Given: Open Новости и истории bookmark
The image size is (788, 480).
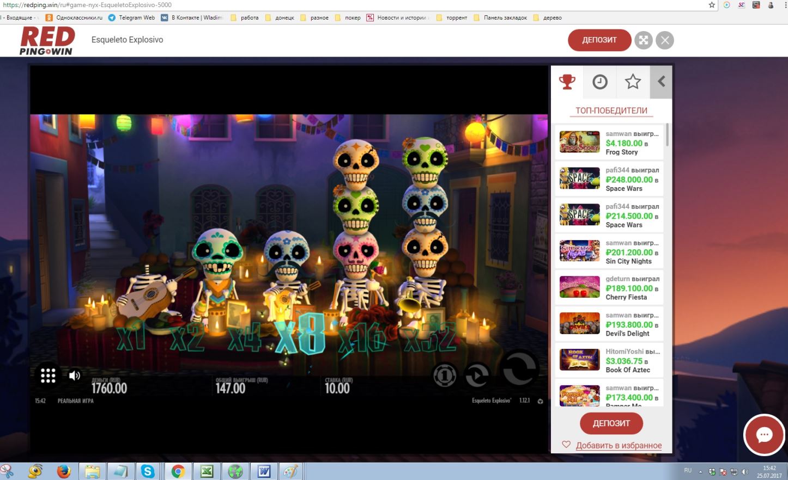Looking at the screenshot, I should pos(397,17).
